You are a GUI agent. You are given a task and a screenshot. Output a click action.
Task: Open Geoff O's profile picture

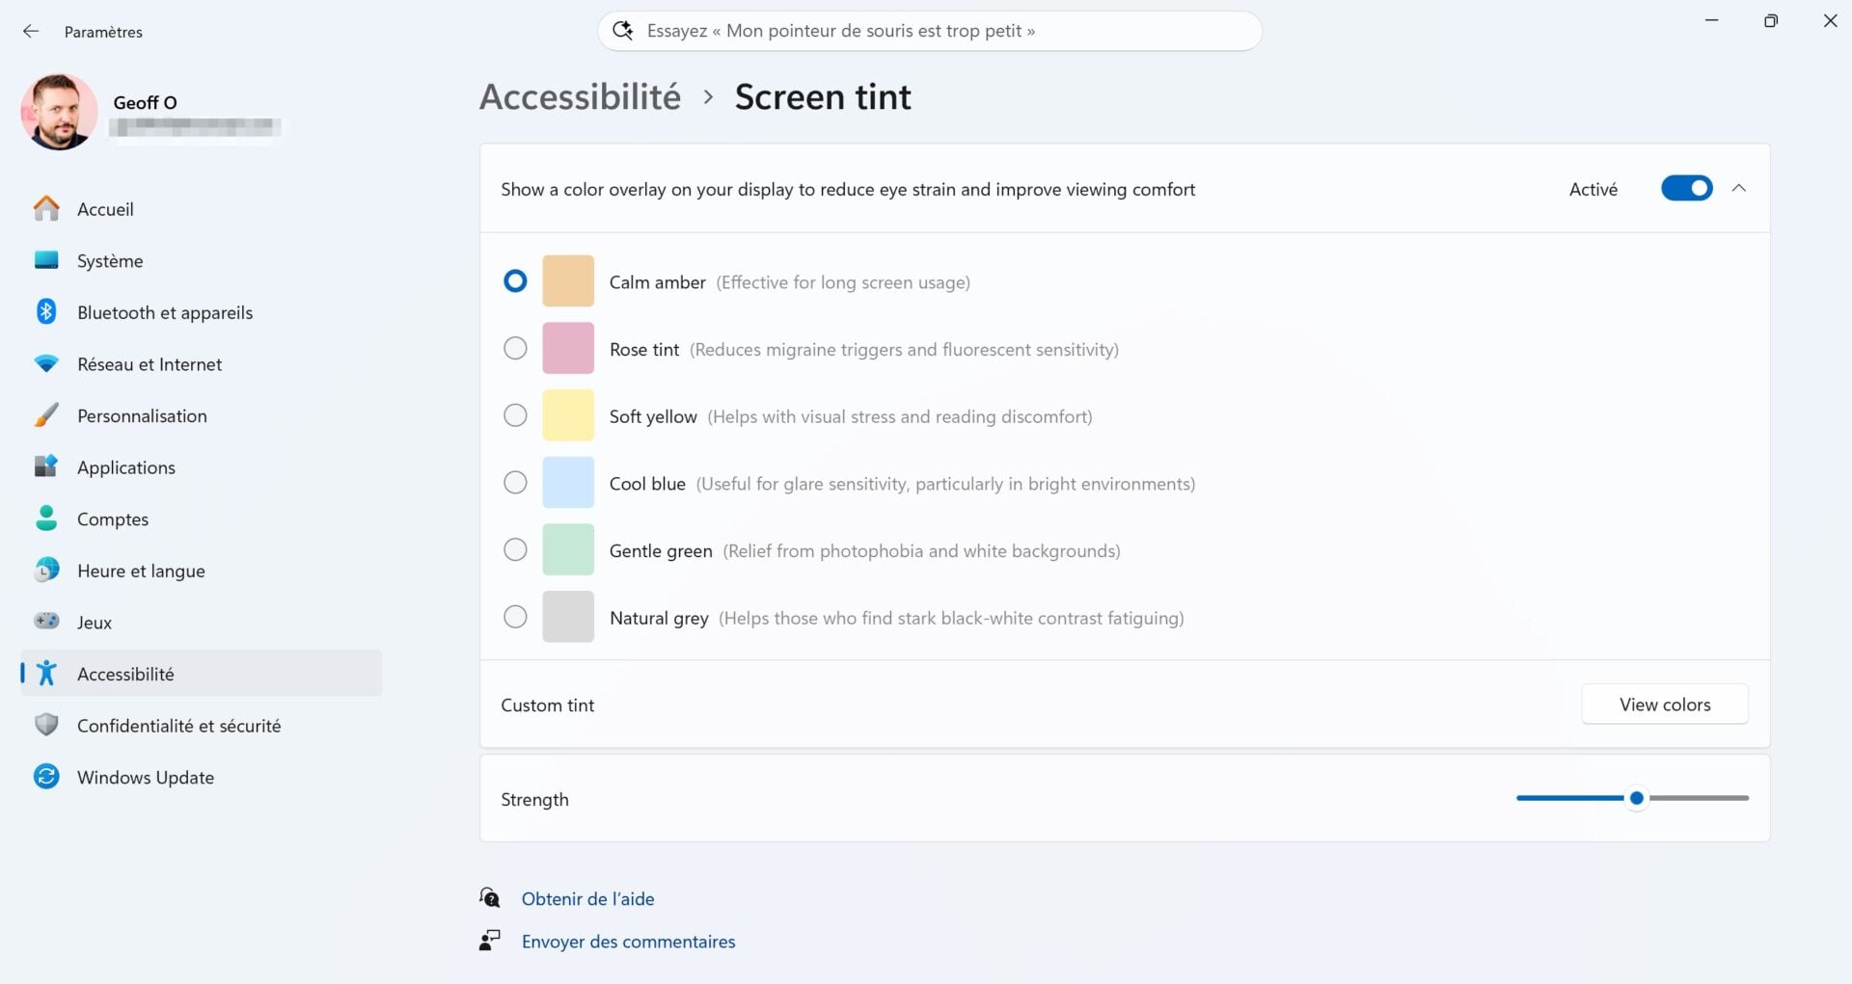59,112
